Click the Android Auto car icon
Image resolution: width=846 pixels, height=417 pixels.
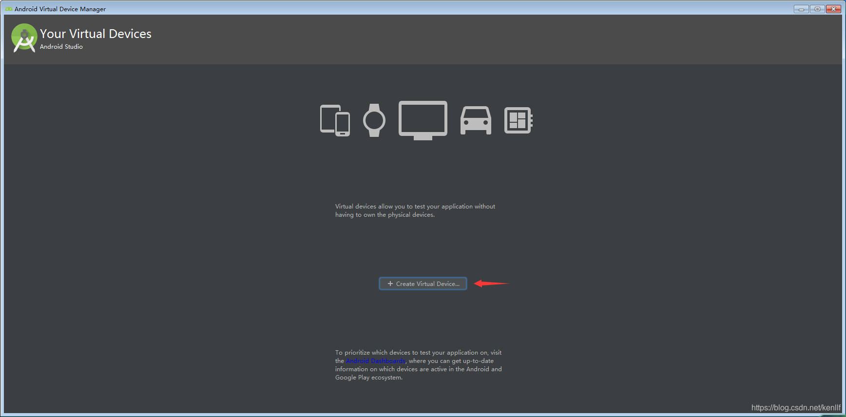(476, 120)
